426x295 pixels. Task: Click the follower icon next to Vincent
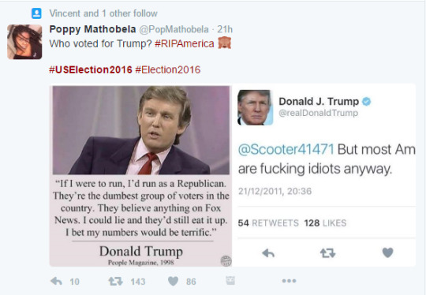point(36,13)
